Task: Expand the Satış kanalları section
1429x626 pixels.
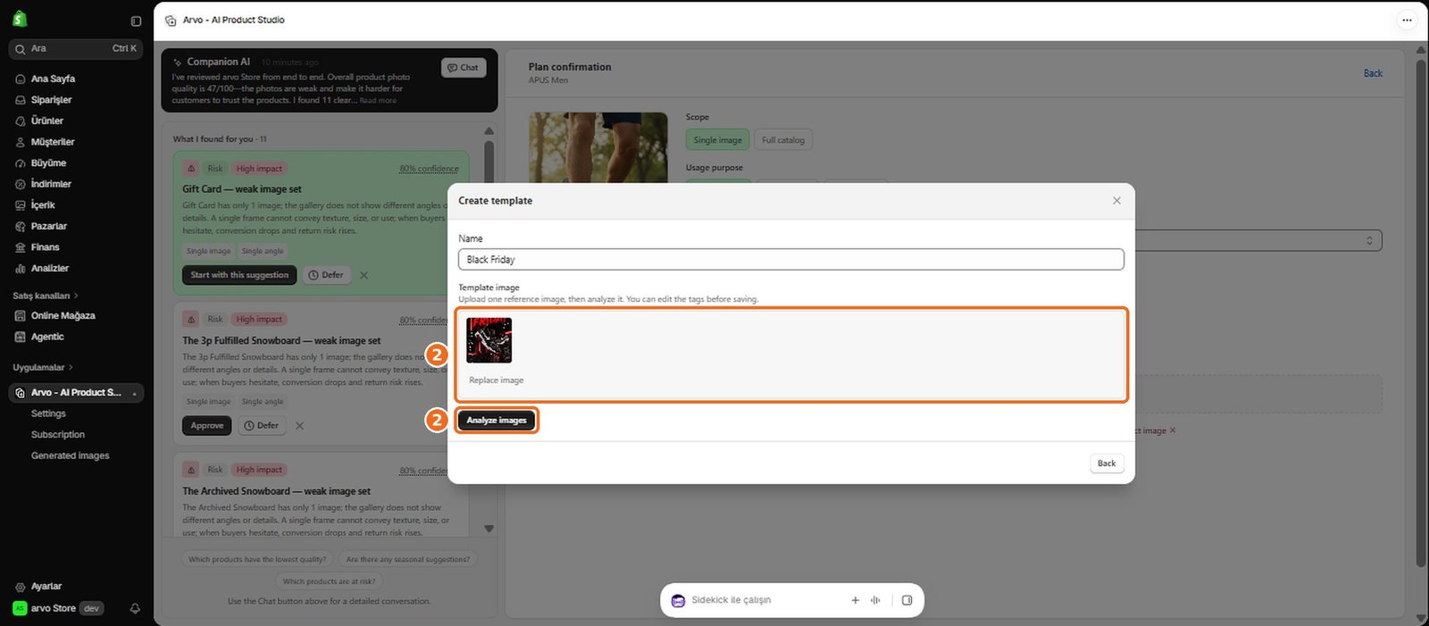Action: coord(46,296)
